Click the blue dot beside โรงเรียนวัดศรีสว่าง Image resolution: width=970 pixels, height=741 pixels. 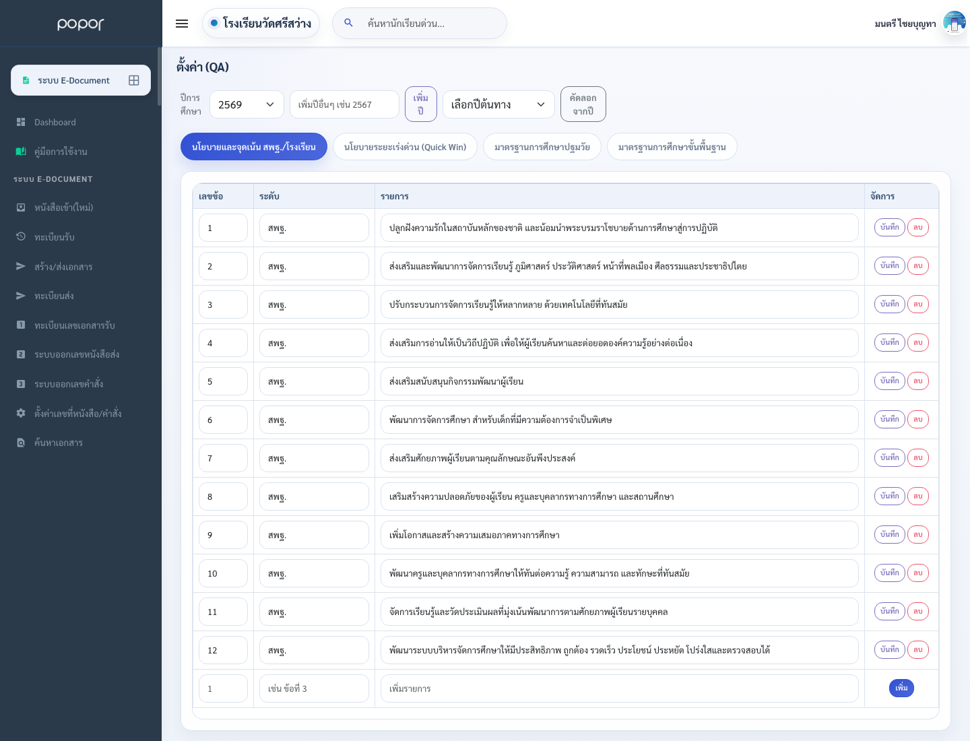tap(214, 23)
